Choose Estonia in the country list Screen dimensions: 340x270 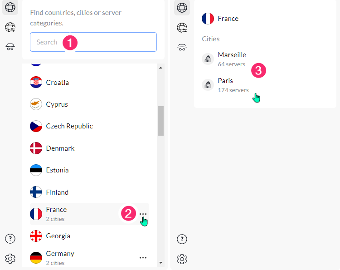pyautogui.click(x=57, y=170)
